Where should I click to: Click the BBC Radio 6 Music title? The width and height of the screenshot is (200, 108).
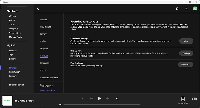coord(24,101)
